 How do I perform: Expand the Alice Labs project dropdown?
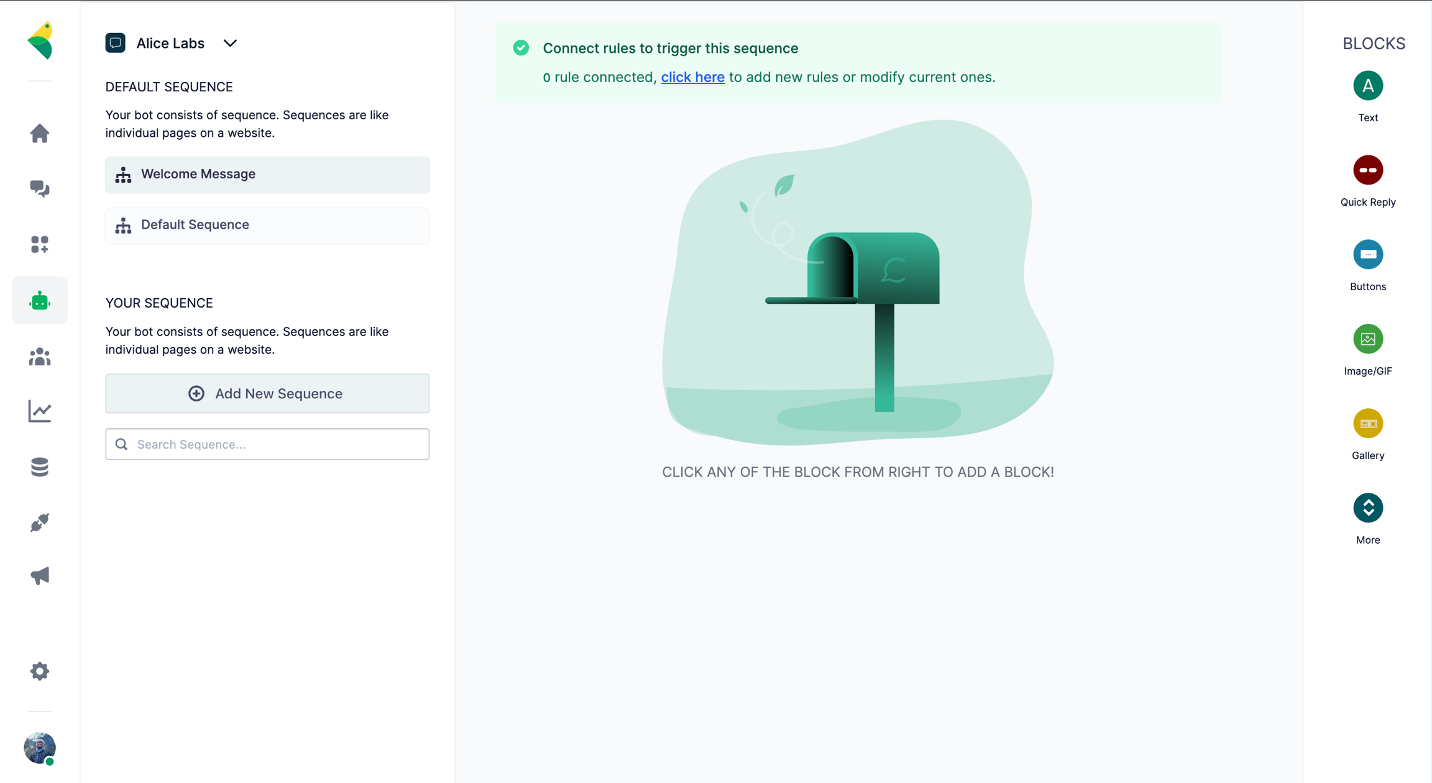click(230, 43)
